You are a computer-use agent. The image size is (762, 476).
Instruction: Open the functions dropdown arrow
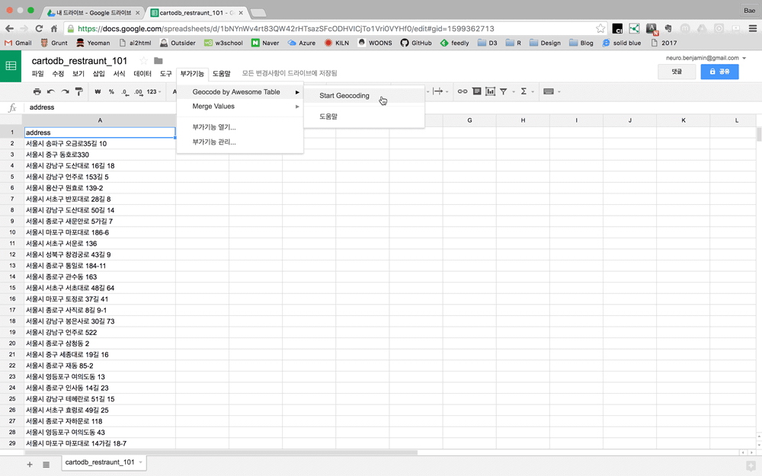coord(533,92)
